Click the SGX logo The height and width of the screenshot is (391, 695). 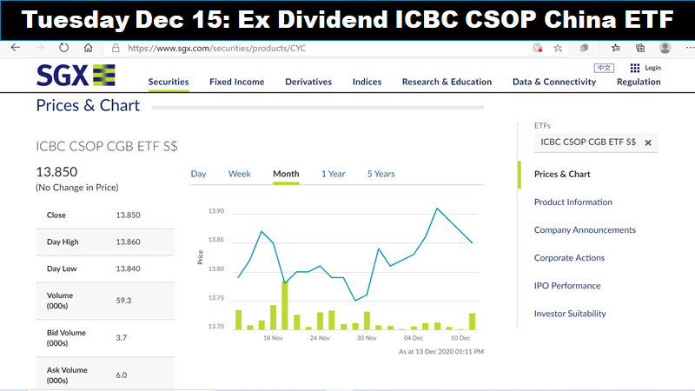coord(76,75)
